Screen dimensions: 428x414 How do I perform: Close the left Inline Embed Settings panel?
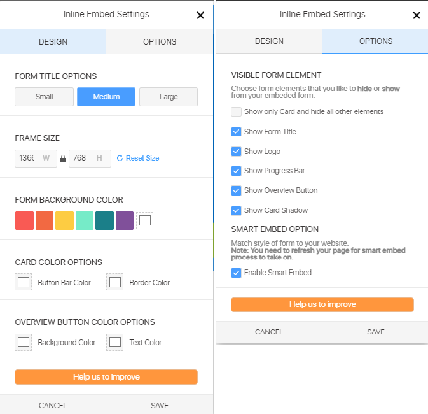pyautogui.click(x=200, y=15)
